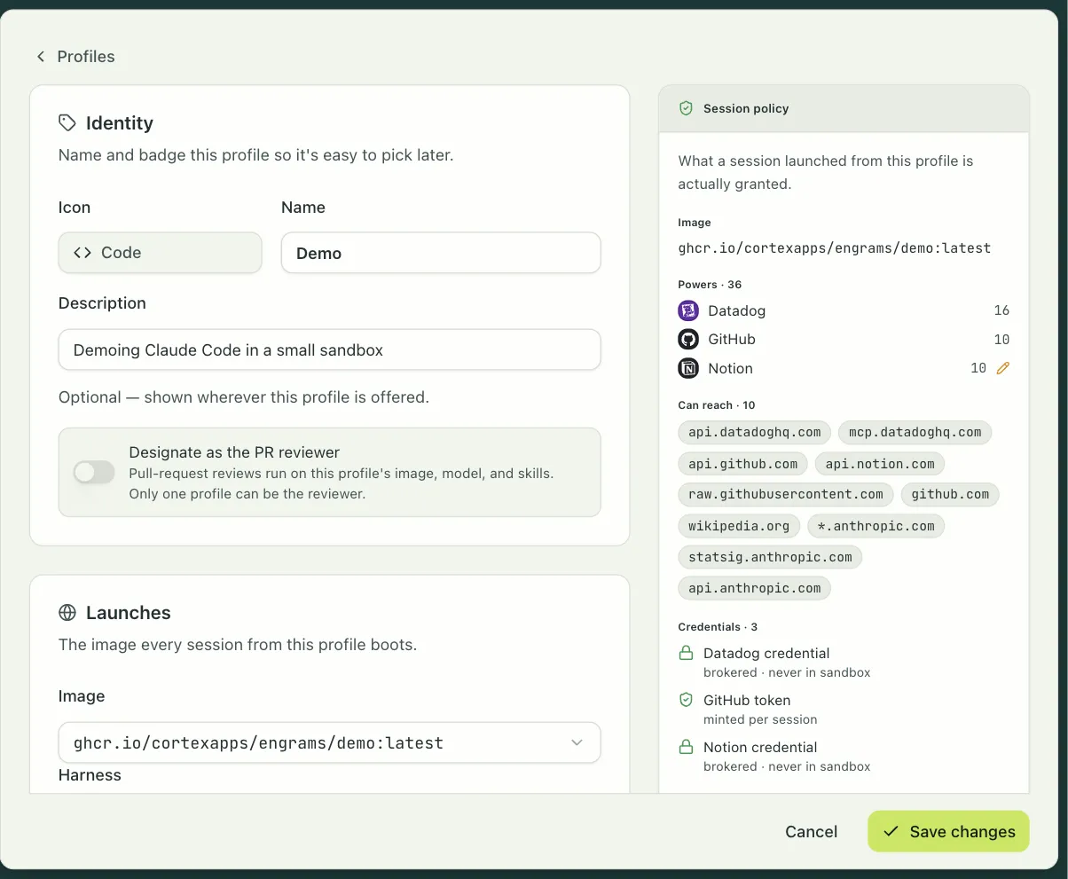
Task: Click the Notion credential lock icon
Action: [x=686, y=747]
